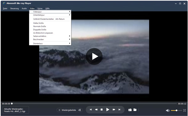The image size is (188, 116).
Task: Expand the Deinterlace submenu
Action: pos(50,43)
